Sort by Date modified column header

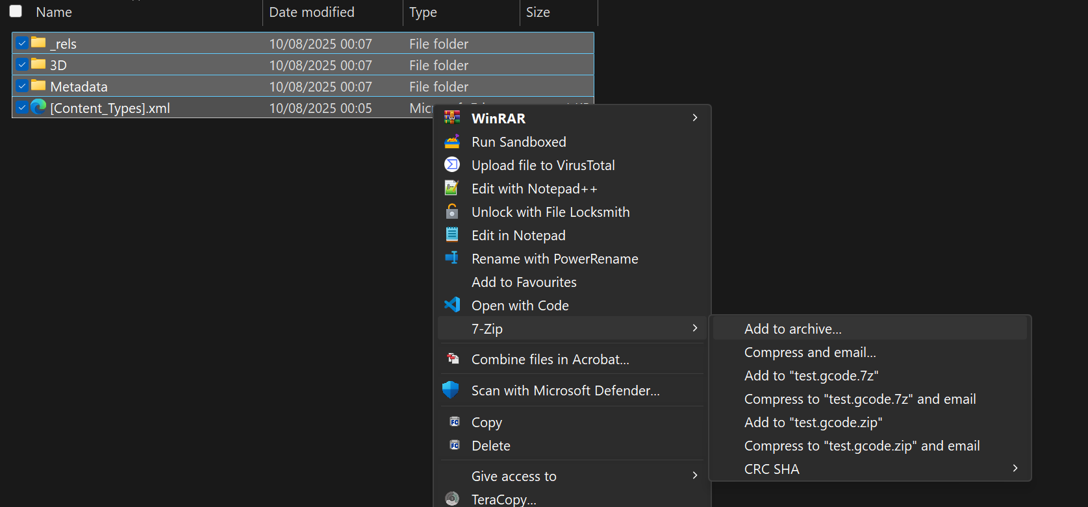[312, 12]
